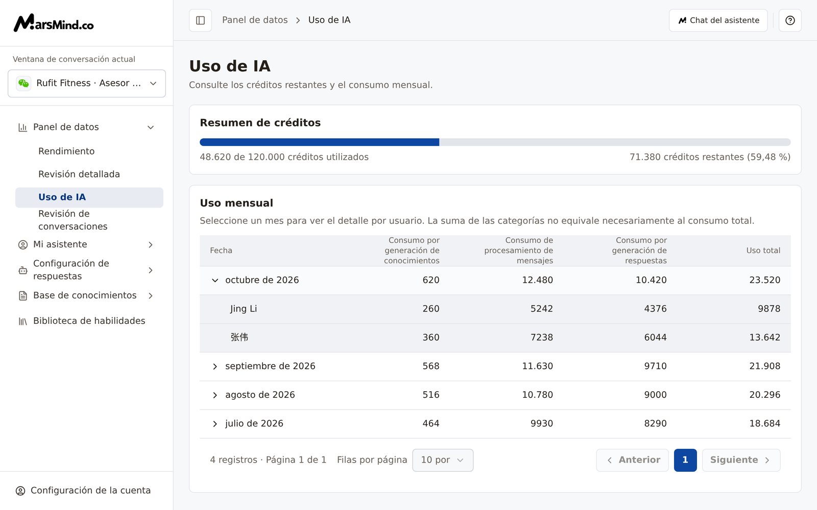Viewport: 817px width, 510px height.
Task: Open the rows per page dropdown
Action: pos(443,460)
